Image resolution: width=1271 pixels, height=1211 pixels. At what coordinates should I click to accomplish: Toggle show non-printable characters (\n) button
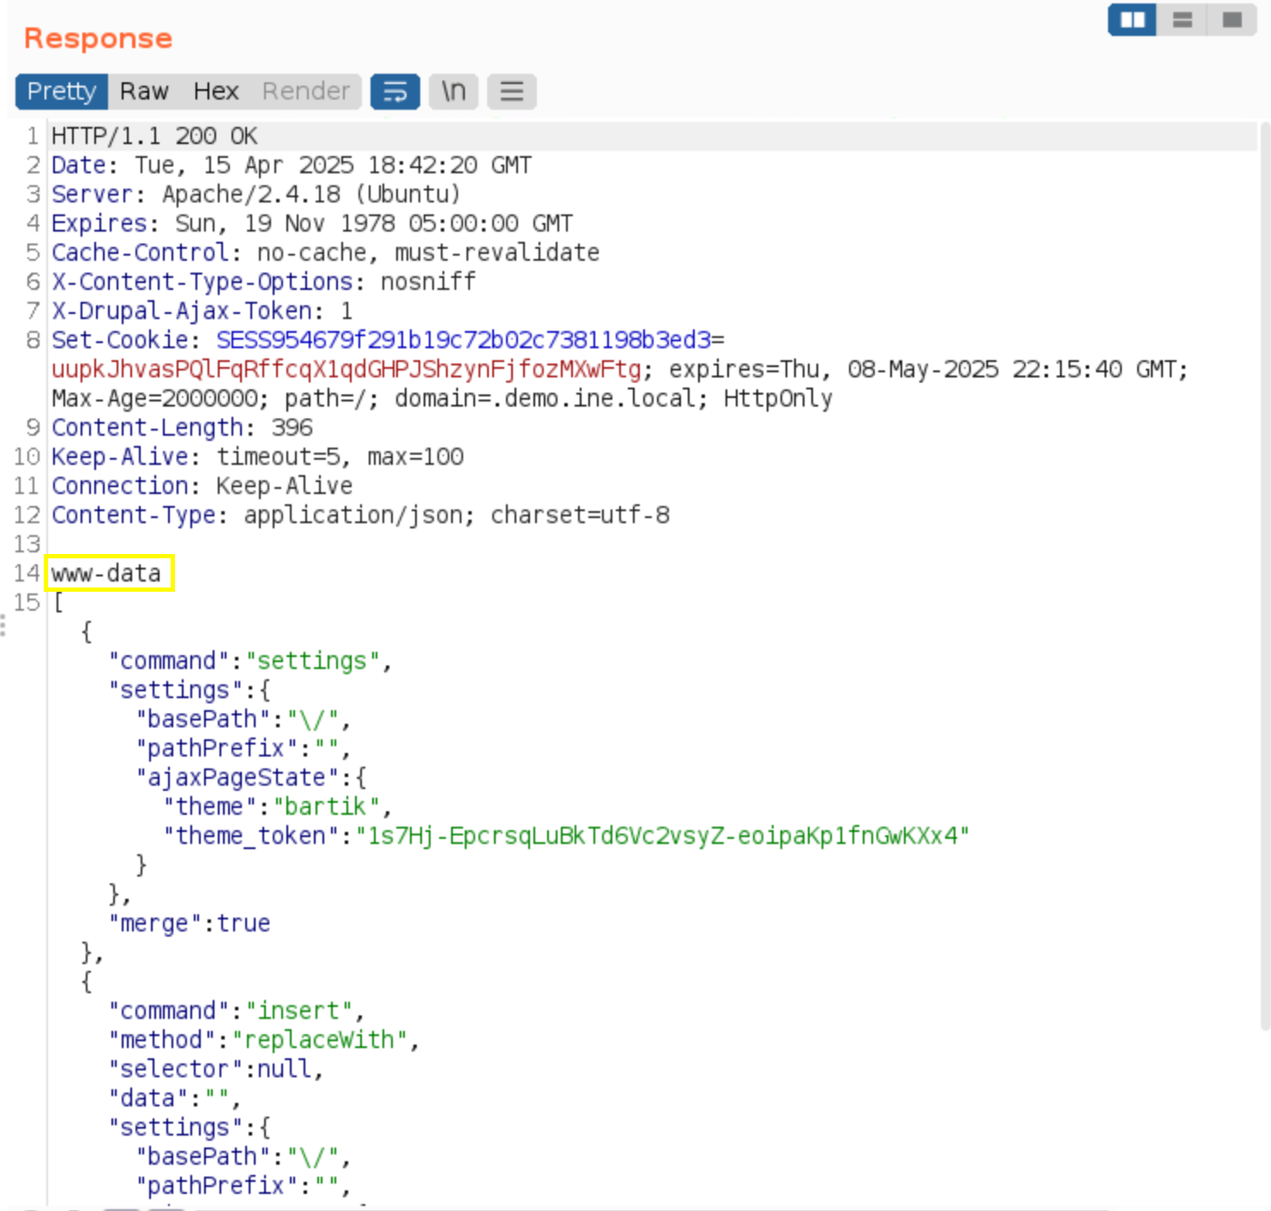click(453, 91)
